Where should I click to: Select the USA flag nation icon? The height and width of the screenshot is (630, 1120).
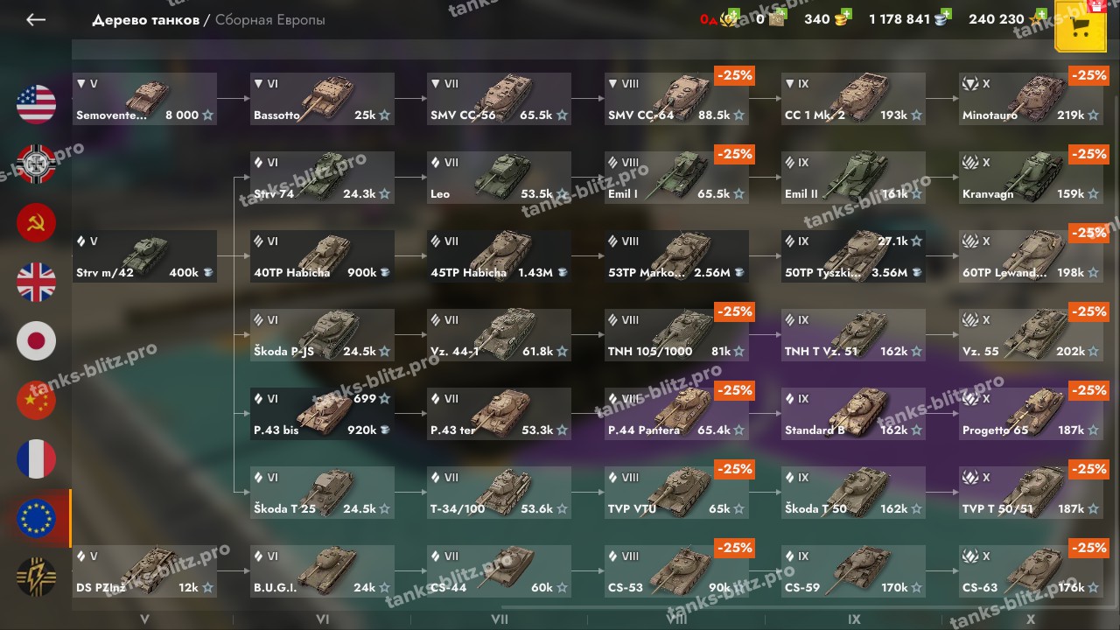click(x=36, y=104)
